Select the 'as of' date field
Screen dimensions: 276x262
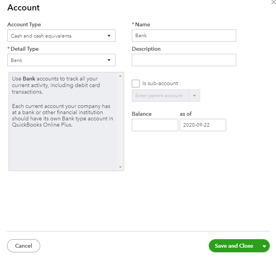click(x=203, y=125)
